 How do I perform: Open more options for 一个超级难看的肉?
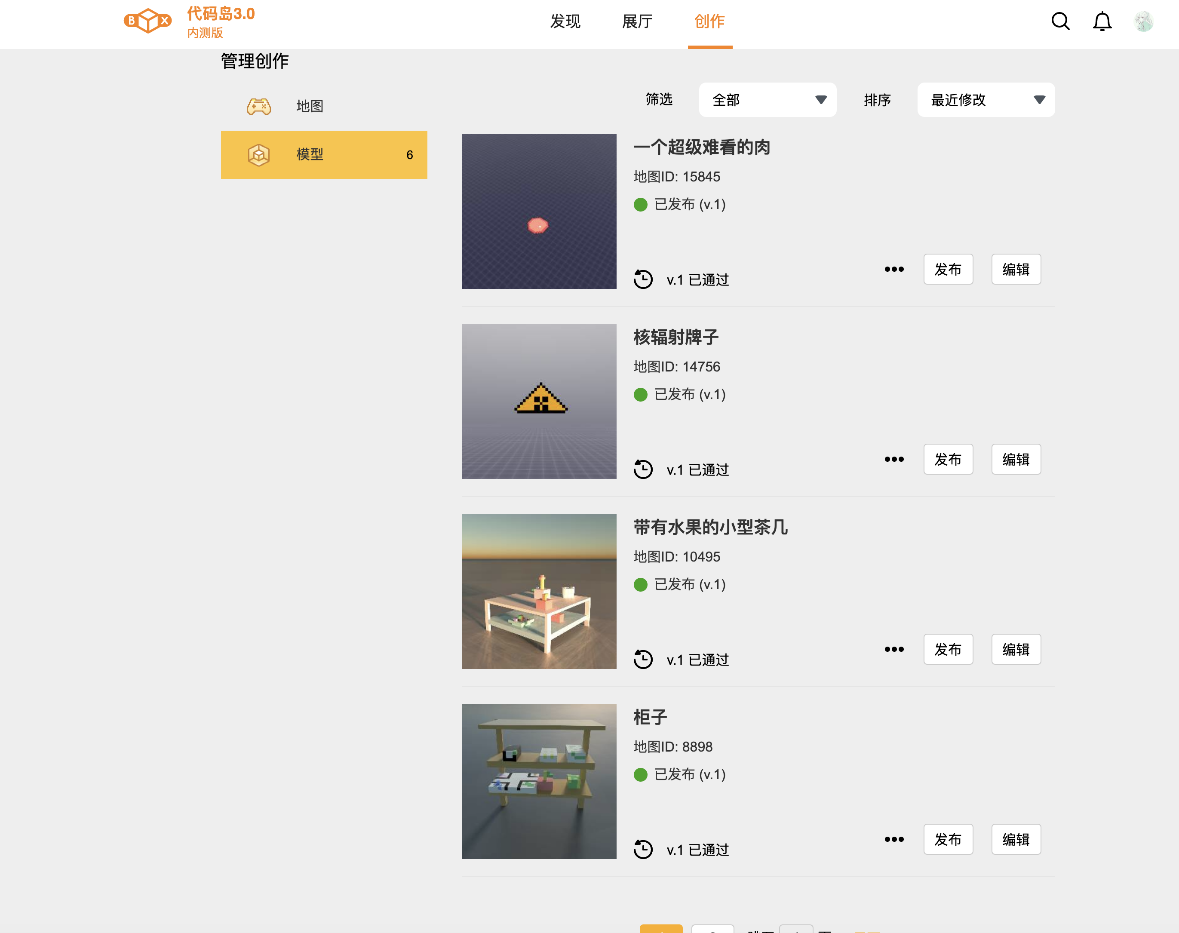[x=894, y=269]
